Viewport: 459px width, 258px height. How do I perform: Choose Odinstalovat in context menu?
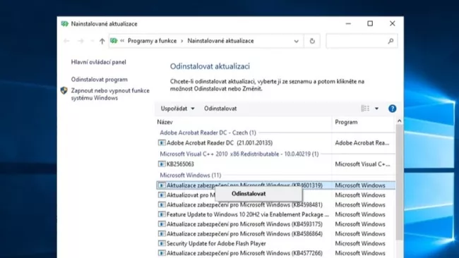pyautogui.click(x=258, y=194)
